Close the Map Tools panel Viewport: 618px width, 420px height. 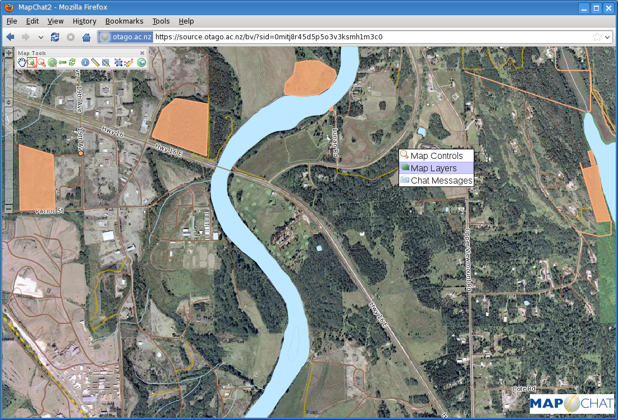(142, 53)
